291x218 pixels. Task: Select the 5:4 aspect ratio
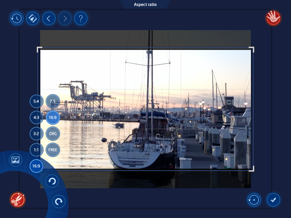[36, 101]
